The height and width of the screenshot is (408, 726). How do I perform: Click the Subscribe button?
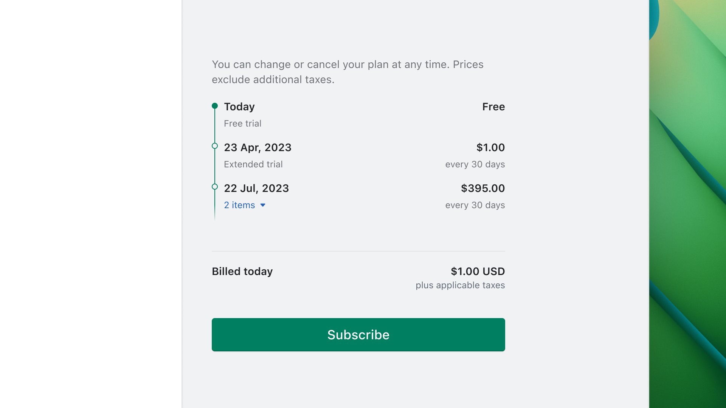point(358,335)
